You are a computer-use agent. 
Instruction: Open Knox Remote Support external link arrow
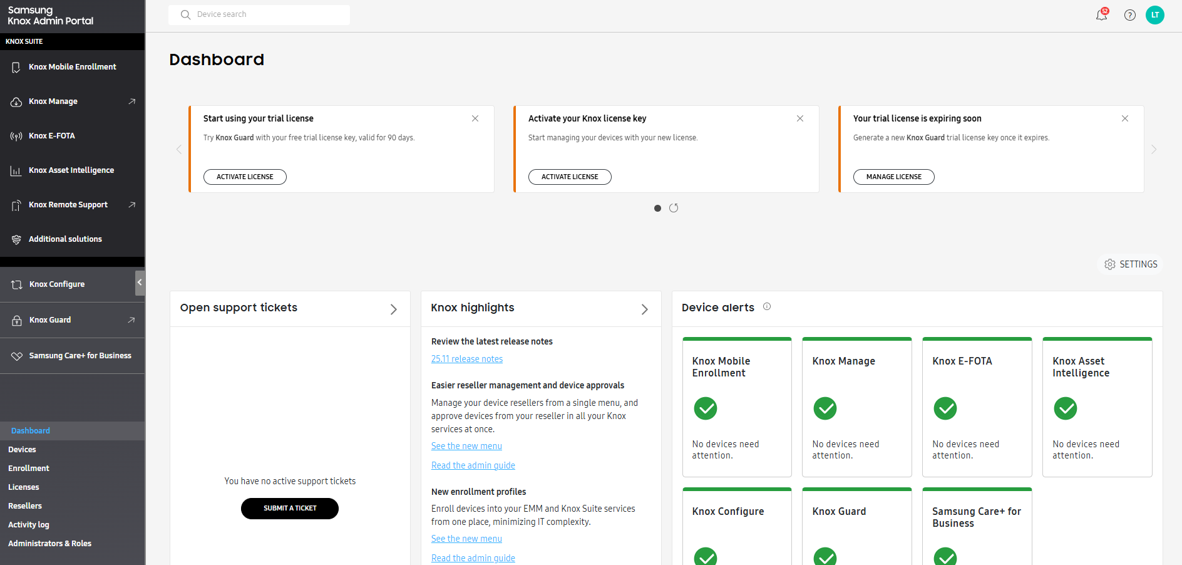coord(131,205)
